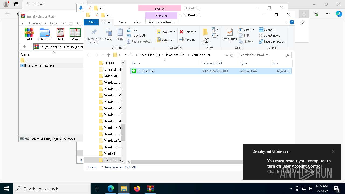Click the Properties button
Viewport: 345px width, 194px height.
230,36
